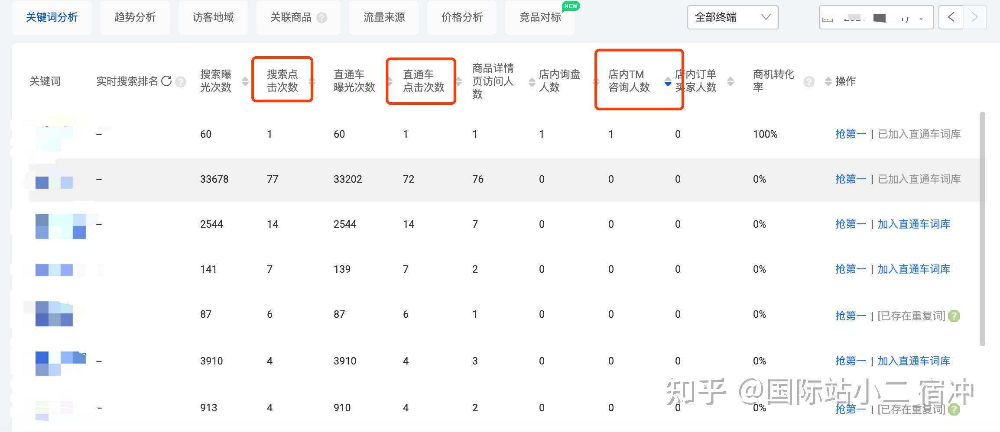
Task: Go to previous date period arrow
Action: 951,17
